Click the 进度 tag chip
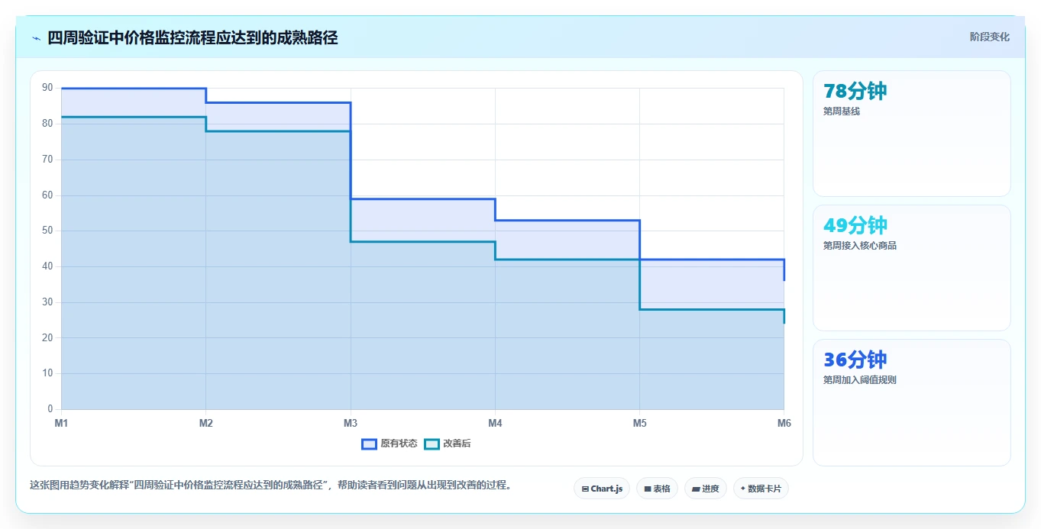The image size is (1041, 529). 705,489
